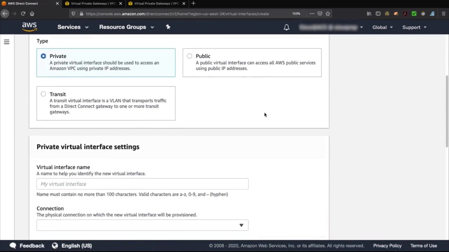Open a new browser tab
Image resolution: width=449 pixels, height=252 pixels.
193,3
